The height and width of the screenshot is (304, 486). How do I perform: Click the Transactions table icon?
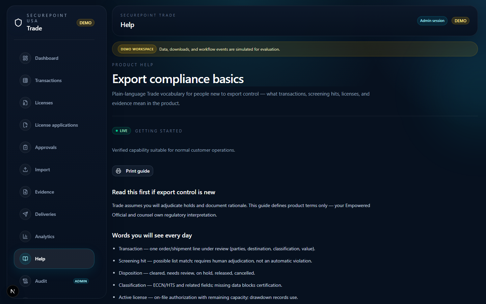tap(25, 80)
